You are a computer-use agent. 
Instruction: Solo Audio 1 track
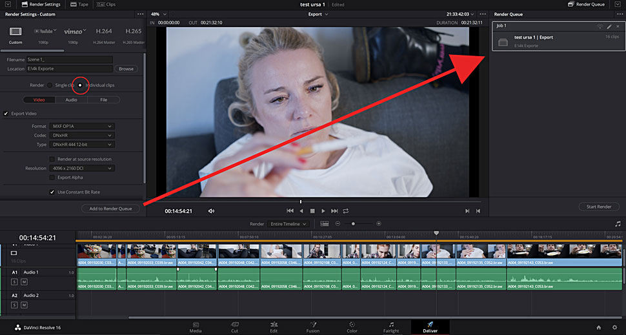[x=14, y=282]
